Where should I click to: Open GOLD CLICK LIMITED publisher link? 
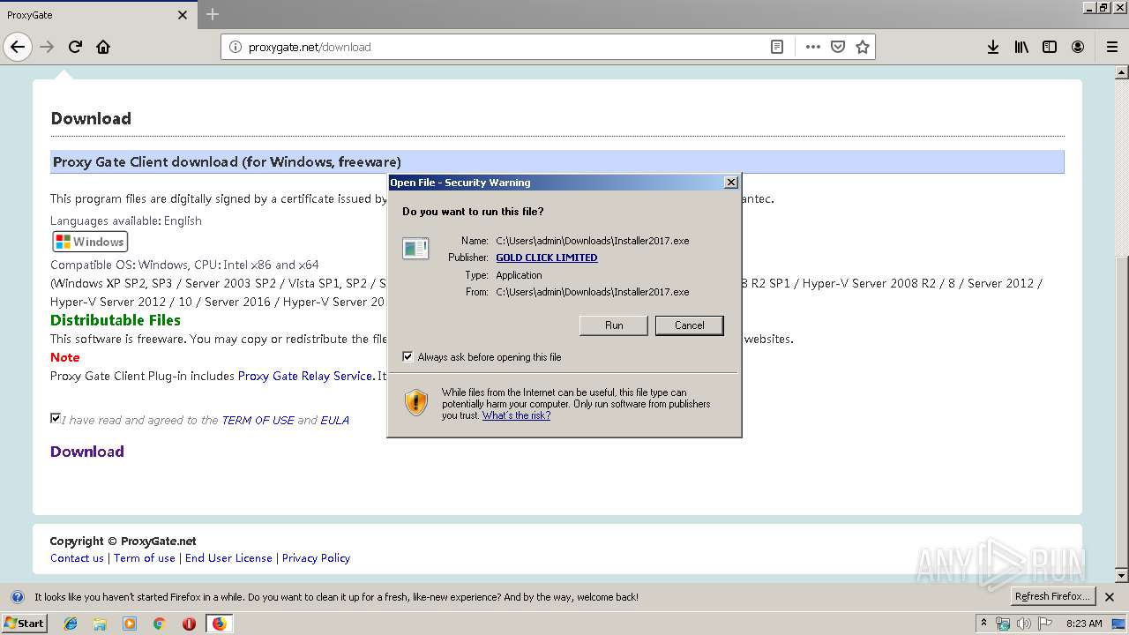tap(547, 258)
